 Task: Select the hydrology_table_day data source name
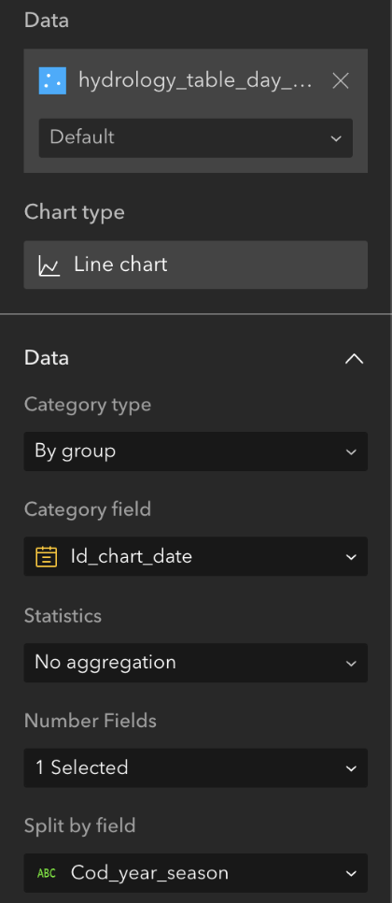(x=195, y=80)
